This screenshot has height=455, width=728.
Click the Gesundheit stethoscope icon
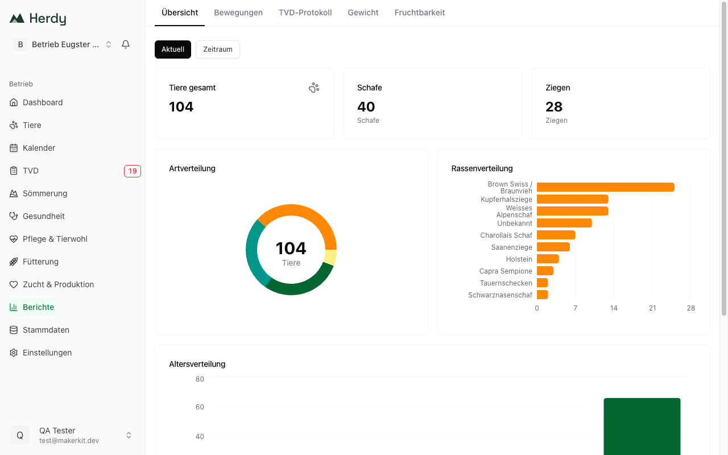[14, 216]
